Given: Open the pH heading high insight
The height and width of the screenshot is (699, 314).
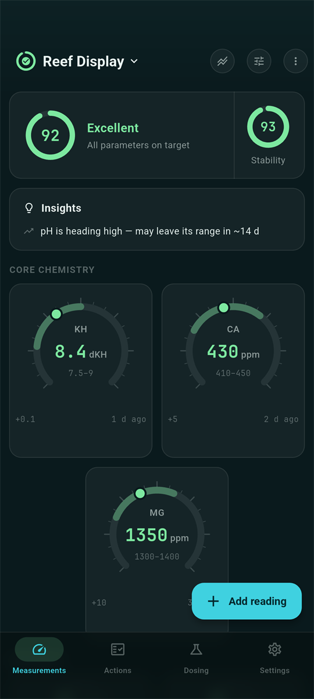Looking at the screenshot, I should 157,231.
